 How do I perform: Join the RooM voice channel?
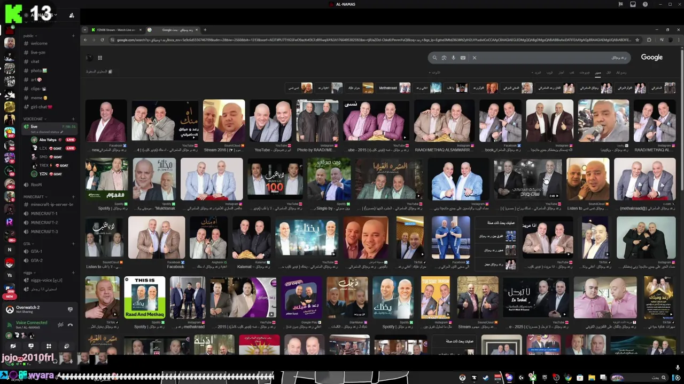[48, 185]
